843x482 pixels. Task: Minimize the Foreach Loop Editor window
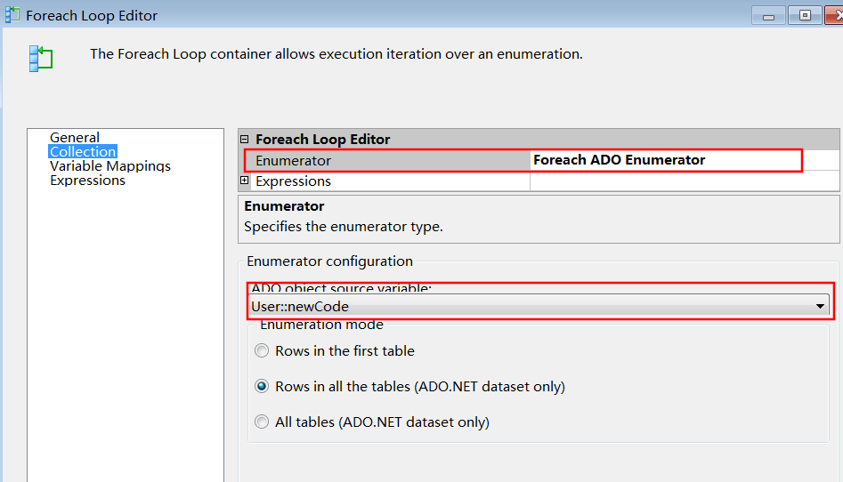point(768,16)
